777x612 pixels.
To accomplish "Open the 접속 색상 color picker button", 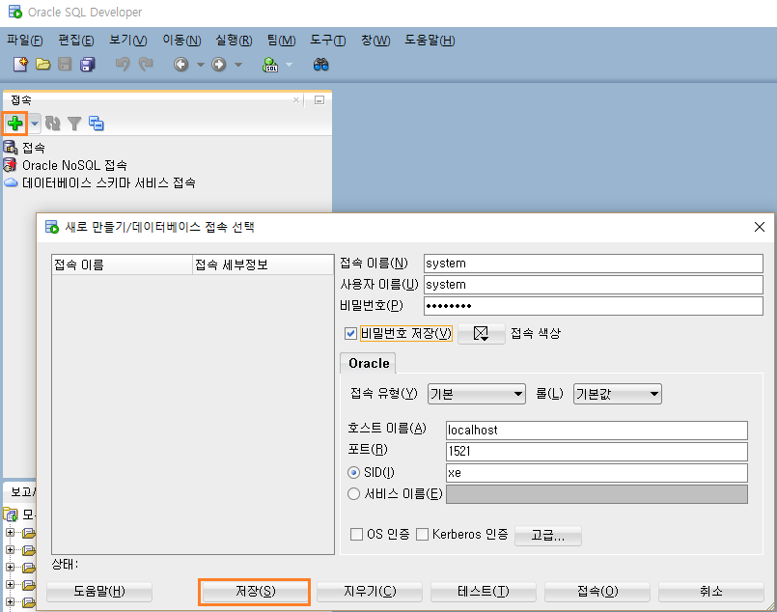I will click(x=482, y=333).
